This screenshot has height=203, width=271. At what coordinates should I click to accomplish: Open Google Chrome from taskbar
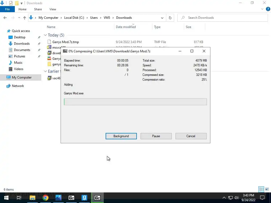(46, 198)
